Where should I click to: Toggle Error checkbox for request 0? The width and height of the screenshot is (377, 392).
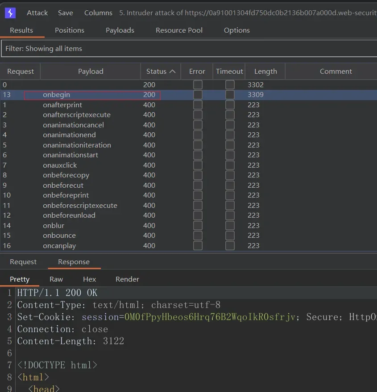coord(198,85)
